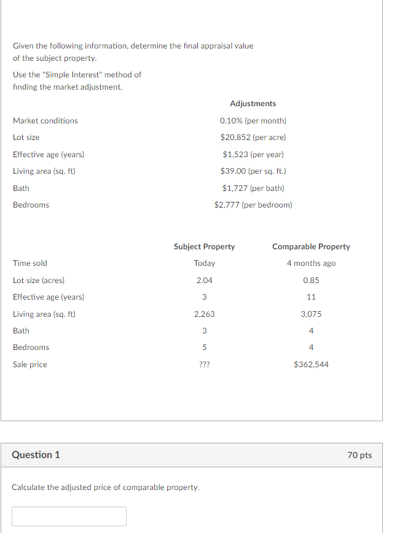
Task: Click the Comparable Property column header
Action: coord(311,246)
